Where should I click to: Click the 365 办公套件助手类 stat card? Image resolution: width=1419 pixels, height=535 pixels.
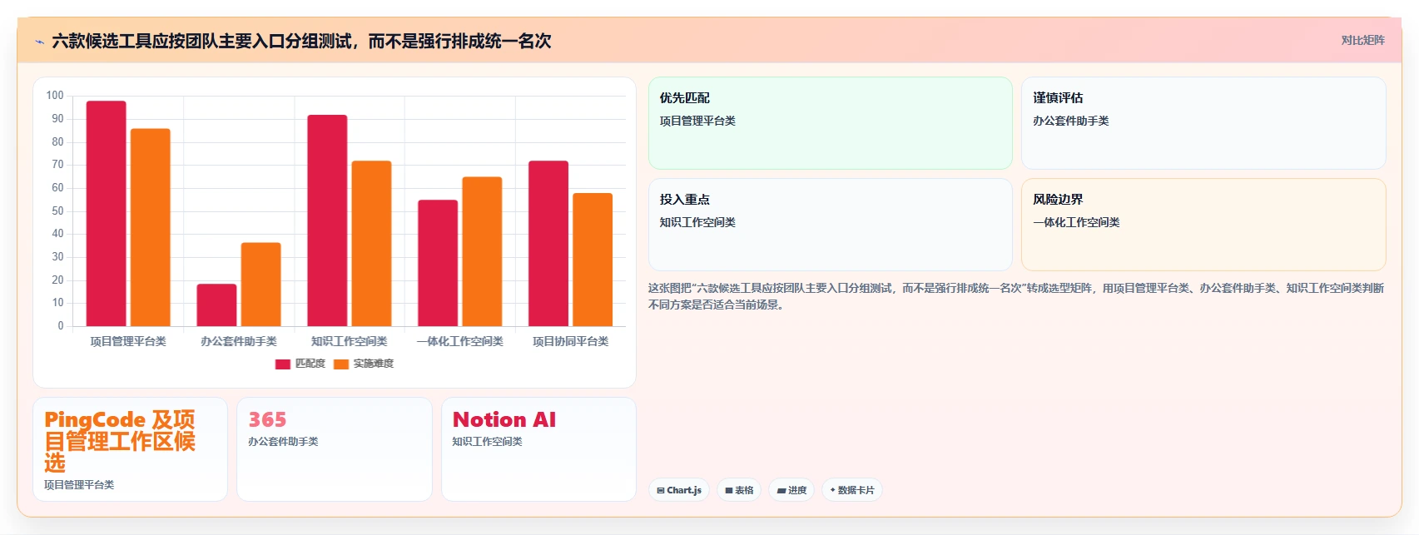click(335, 449)
